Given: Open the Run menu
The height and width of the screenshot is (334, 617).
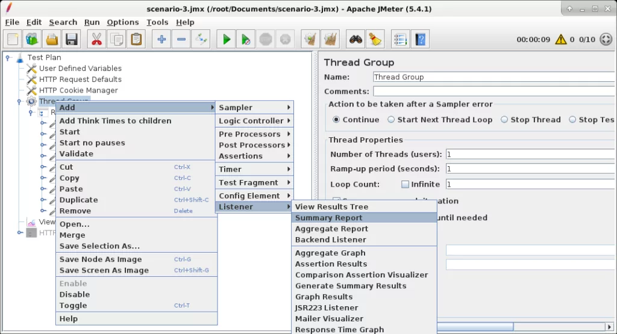Looking at the screenshot, I should pos(92,22).
